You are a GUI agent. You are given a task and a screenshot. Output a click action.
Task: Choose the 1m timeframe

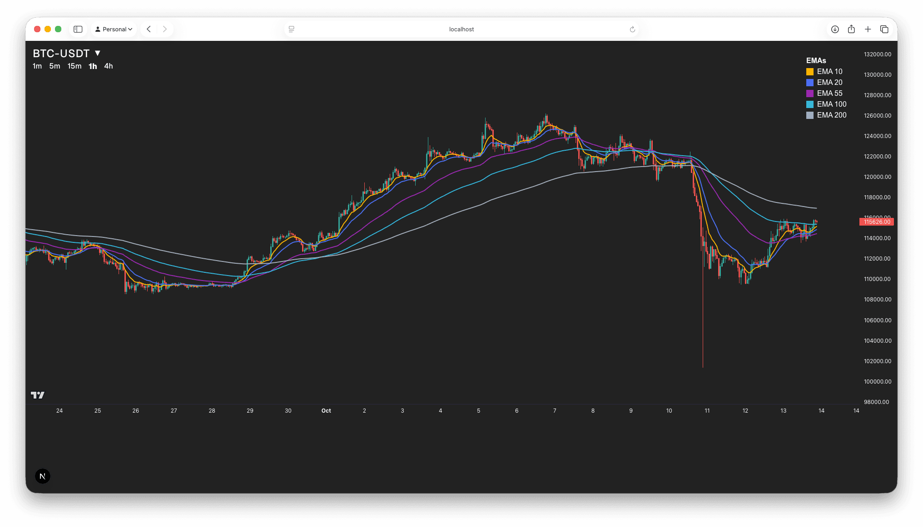point(37,66)
